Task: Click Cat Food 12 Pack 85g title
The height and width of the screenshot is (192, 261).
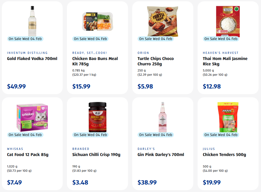Action: coord(28,155)
